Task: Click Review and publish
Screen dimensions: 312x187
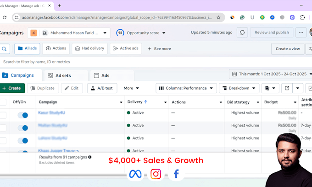Action: point(272,32)
